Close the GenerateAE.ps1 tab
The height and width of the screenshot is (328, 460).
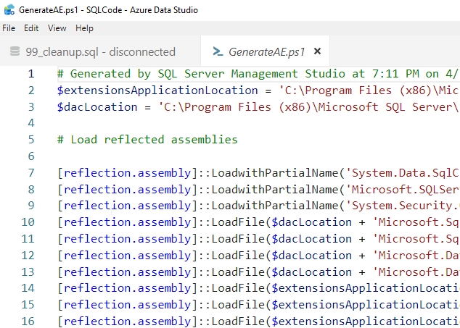pyautogui.click(x=317, y=51)
